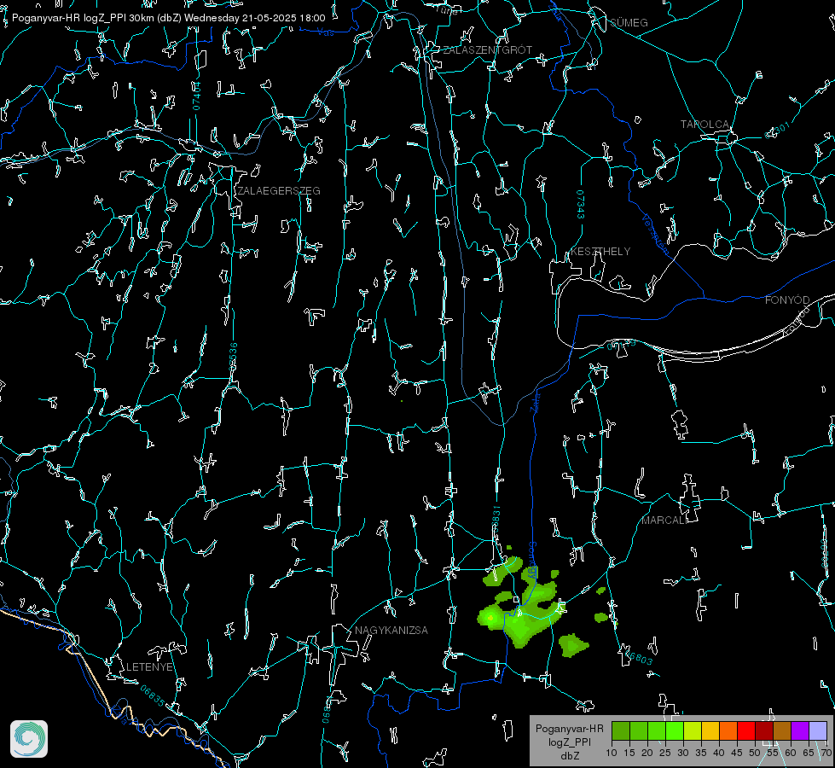
Task: Click the road number 06835 label
Action: 153,696
